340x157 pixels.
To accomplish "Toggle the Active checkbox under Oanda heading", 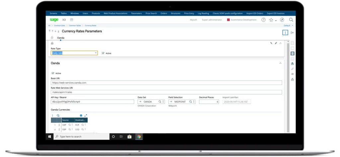I will tap(53, 73).
